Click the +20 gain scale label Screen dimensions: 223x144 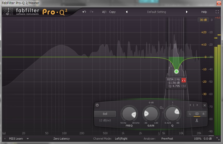(204, 32)
